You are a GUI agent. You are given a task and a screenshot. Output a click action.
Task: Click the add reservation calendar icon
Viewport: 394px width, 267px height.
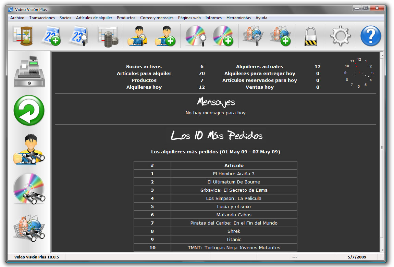[51, 36]
